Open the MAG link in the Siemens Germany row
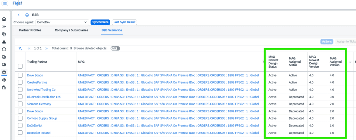Screen dimensions: 356x140 [x=169, y=104]
